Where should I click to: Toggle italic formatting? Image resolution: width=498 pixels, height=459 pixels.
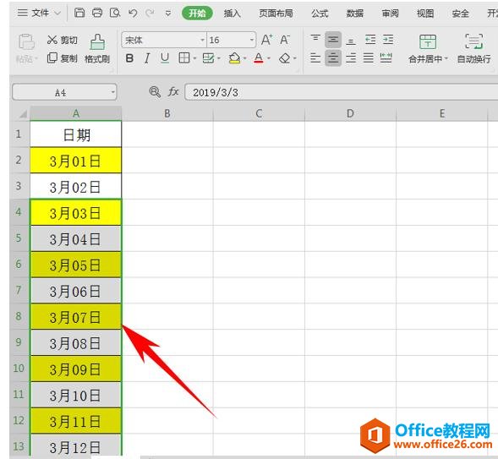(x=147, y=58)
